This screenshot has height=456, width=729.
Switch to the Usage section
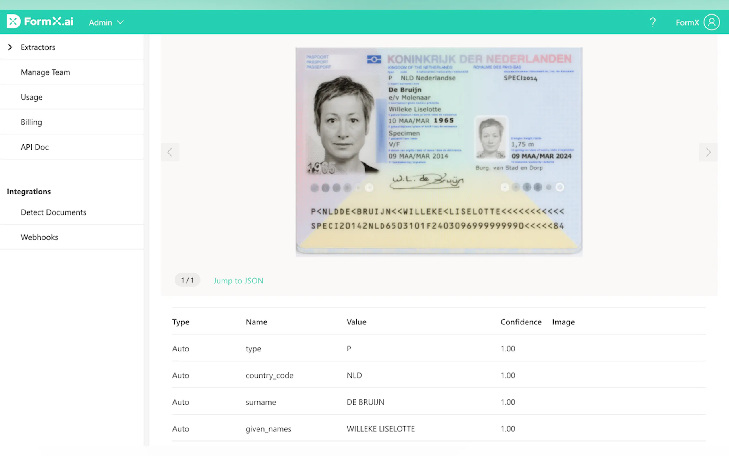(x=31, y=97)
